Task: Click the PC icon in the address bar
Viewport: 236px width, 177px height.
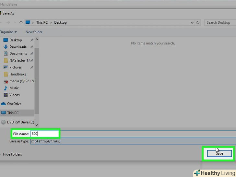Action: point(28,22)
